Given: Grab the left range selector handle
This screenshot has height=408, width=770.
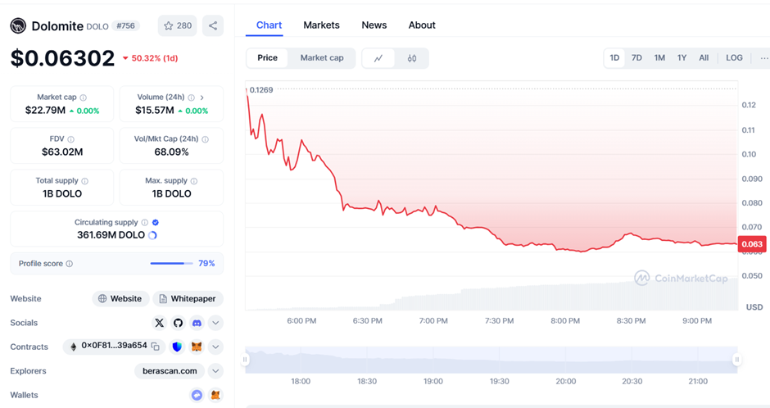Looking at the screenshot, I should [245, 360].
